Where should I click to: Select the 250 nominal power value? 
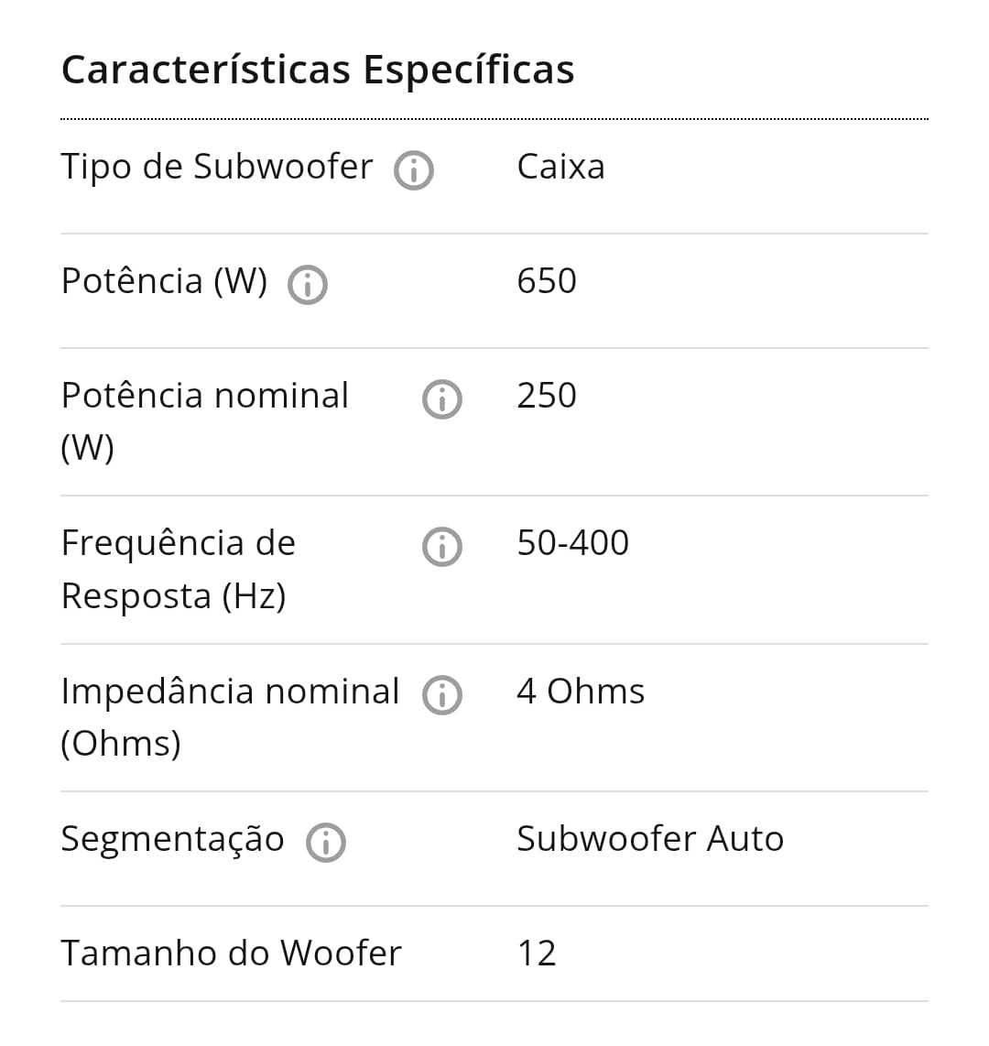tap(547, 396)
